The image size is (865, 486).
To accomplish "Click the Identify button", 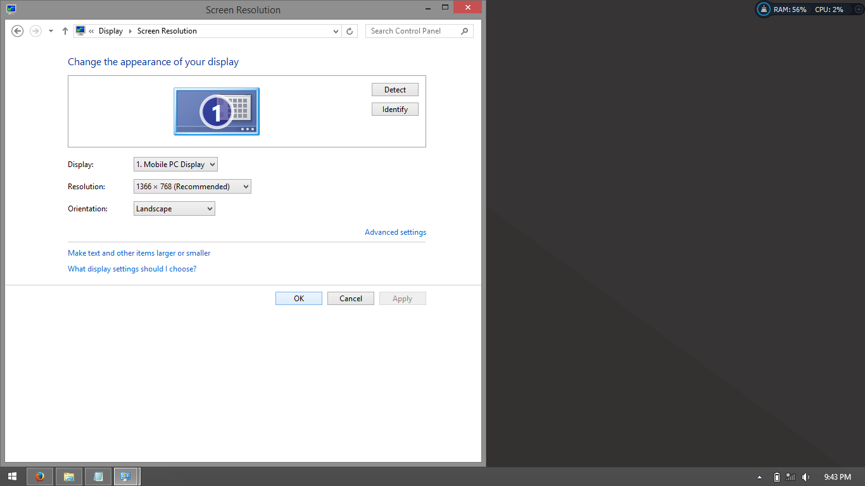I will 395,109.
